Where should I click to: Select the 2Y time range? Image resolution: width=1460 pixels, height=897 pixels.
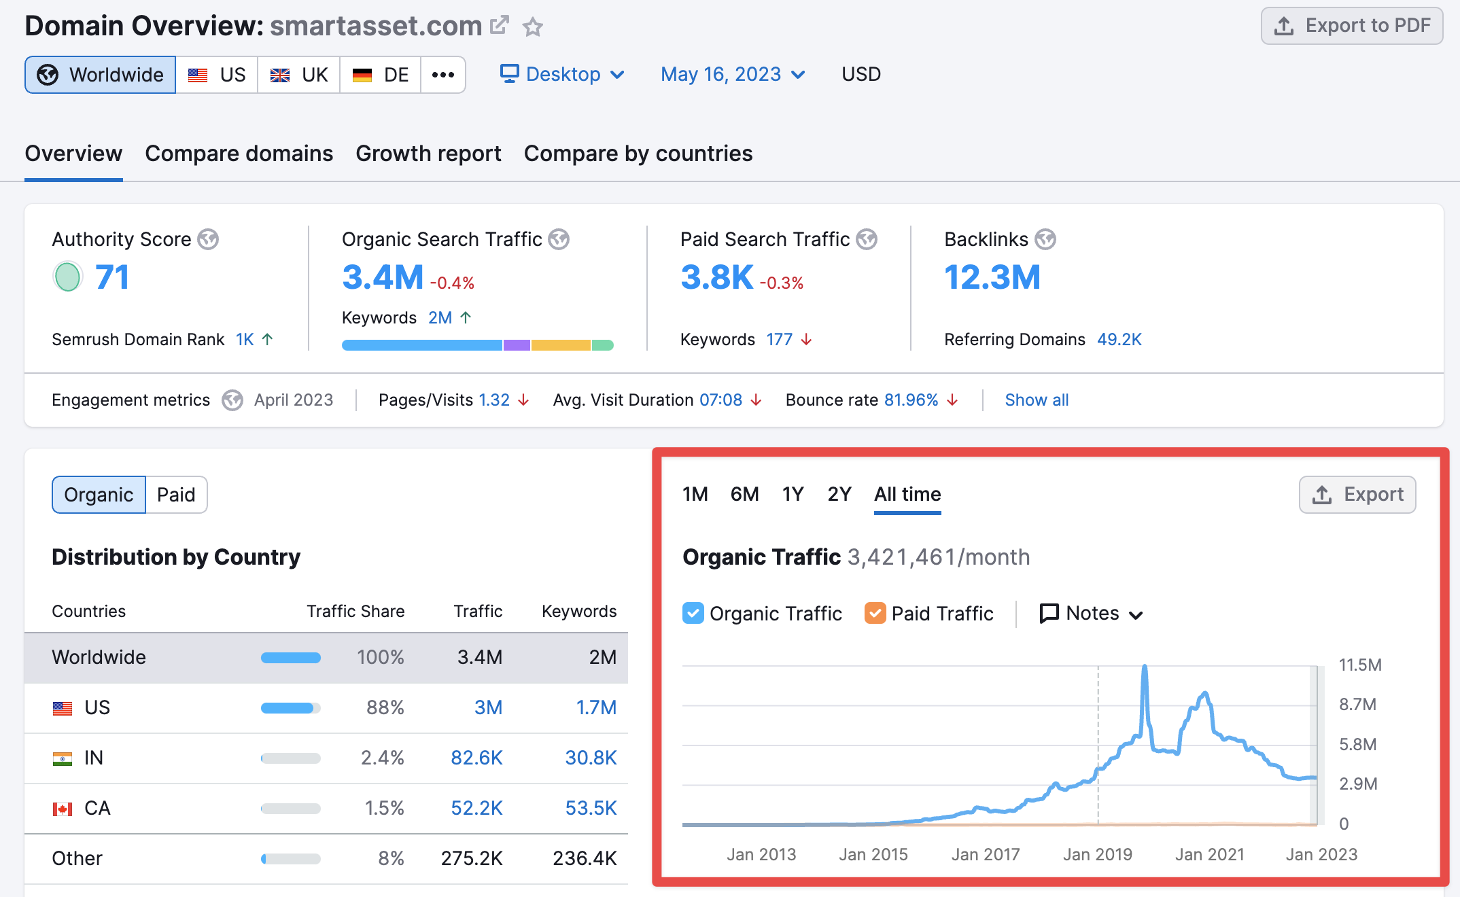(x=839, y=494)
